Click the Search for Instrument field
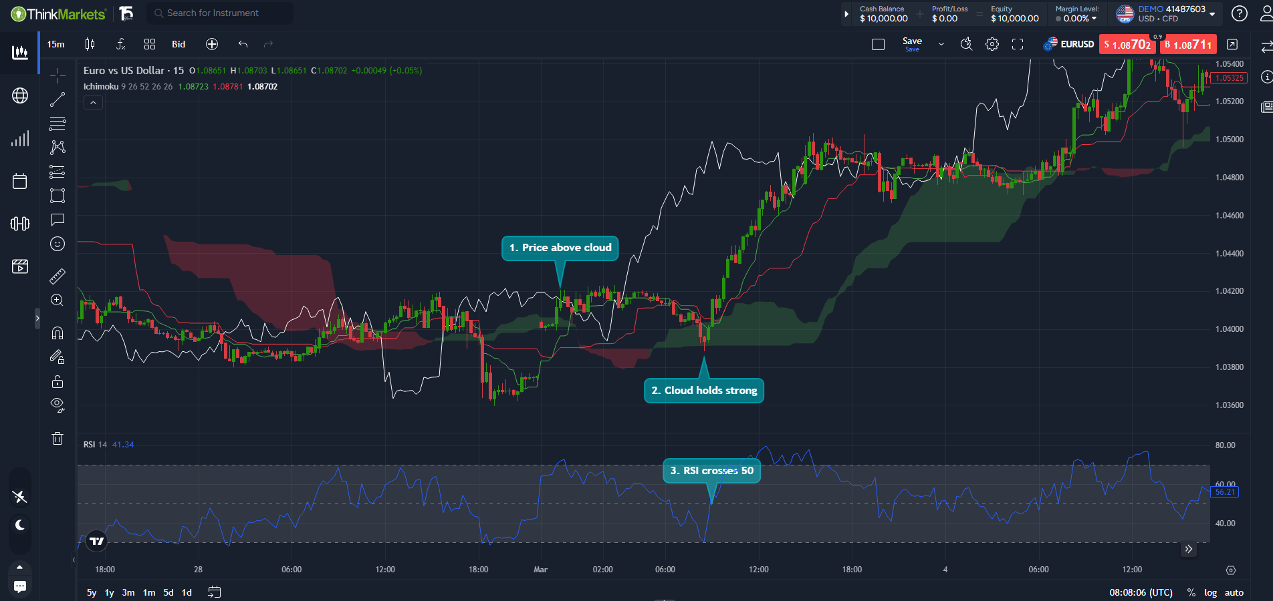The width and height of the screenshot is (1273, 601). coord(219,13)
